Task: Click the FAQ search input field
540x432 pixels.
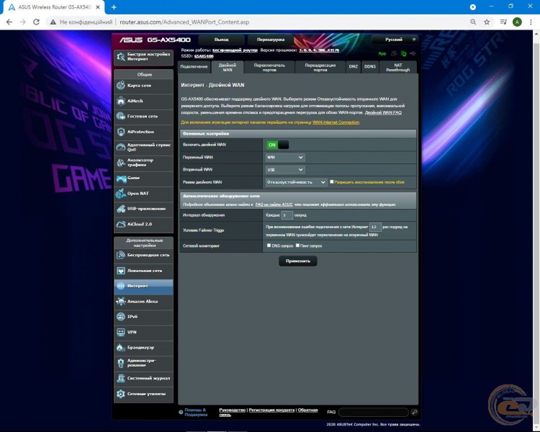Action: (x=374, y=412)
